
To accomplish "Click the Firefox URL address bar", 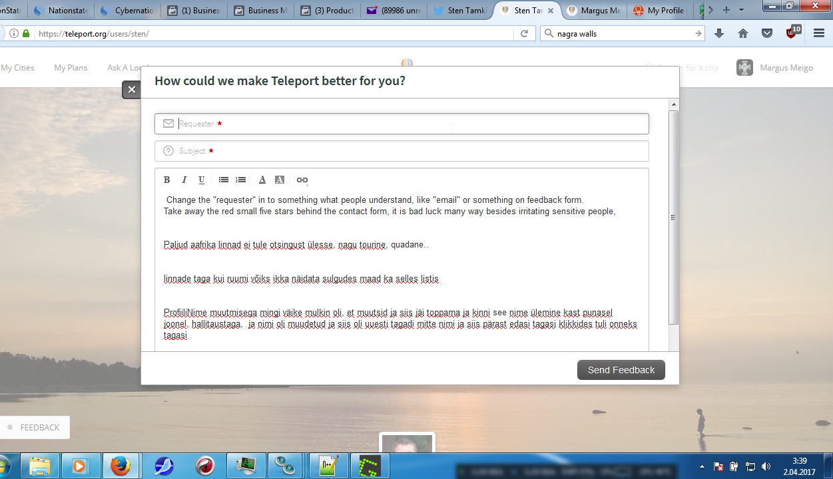I will [x=273, y=33].
